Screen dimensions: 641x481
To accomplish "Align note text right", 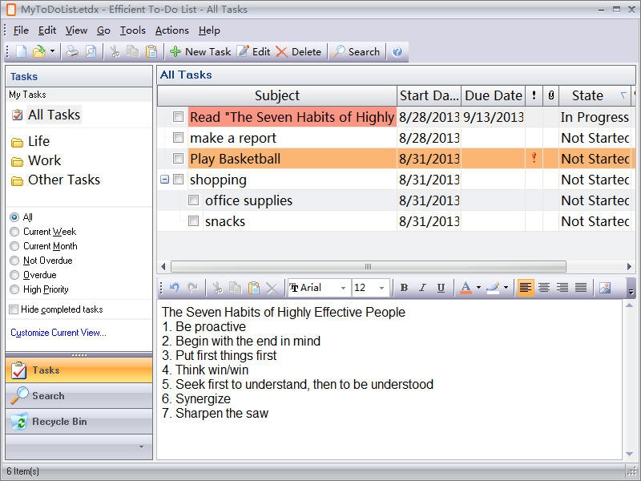I will 562,288.
